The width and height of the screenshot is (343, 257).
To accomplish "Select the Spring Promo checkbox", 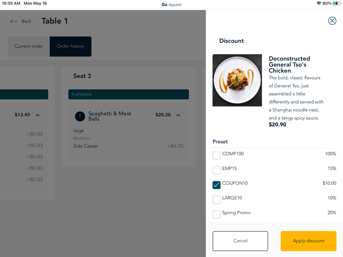I will click(x=216, y=214).
